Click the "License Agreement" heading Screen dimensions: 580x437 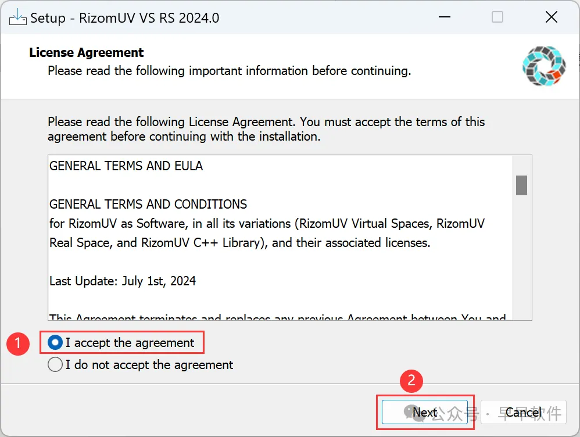tap(86, 52)
